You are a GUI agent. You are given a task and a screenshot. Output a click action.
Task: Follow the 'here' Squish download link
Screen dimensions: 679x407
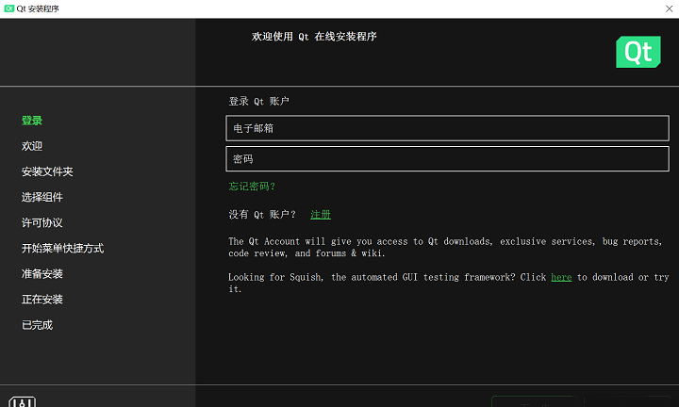tap(561, 277)
